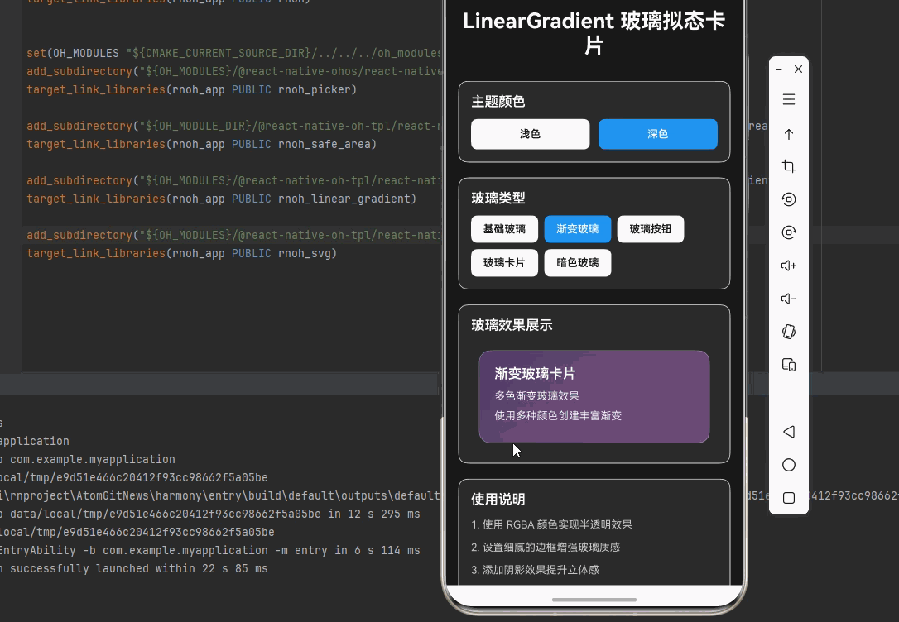Click the rnoh_safe_area target_link_libraries line
Screen dimensions: 899x622
[201, 144]
